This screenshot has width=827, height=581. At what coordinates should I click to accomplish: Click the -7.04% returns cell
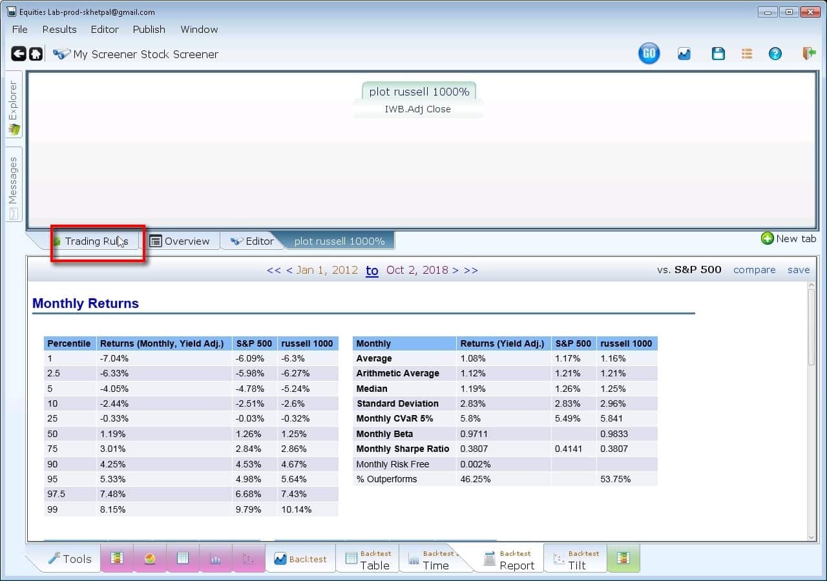tap(164, 358)
